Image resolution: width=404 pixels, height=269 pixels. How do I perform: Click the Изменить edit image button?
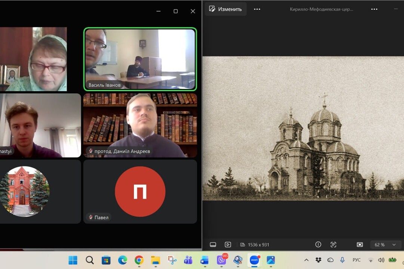tap(226, 9)
